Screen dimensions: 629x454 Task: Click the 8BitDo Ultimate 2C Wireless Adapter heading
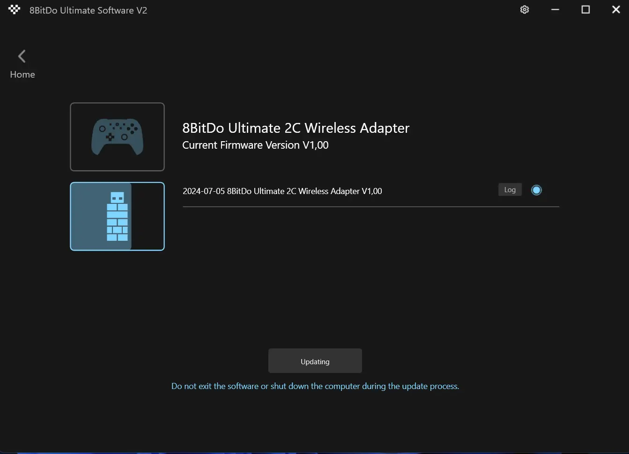click(296, 128)
